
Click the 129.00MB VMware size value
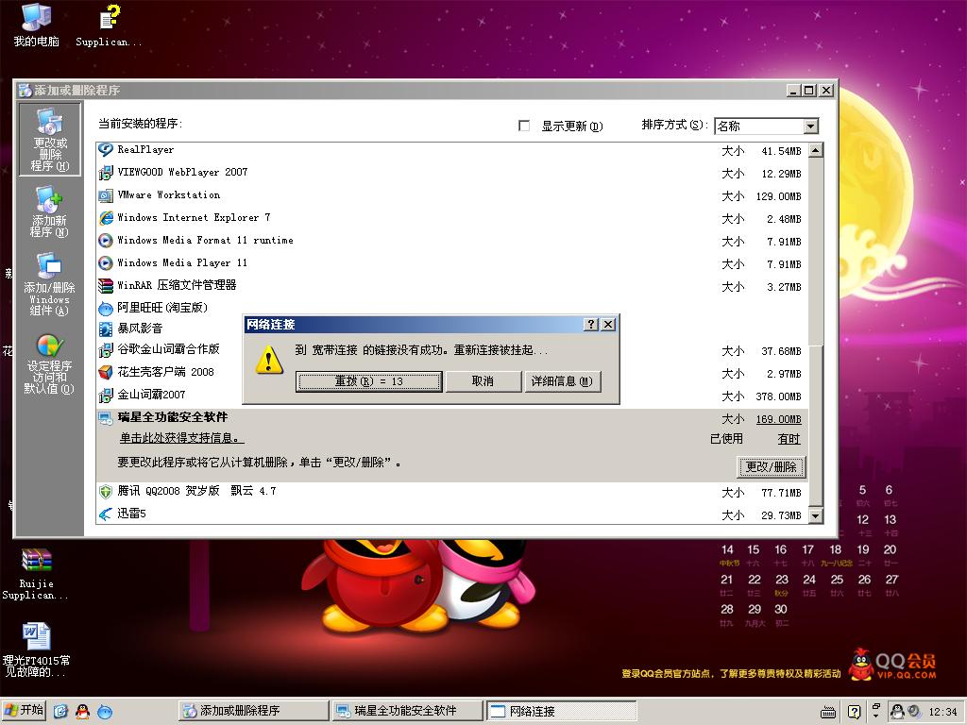(x=779, y=196)
